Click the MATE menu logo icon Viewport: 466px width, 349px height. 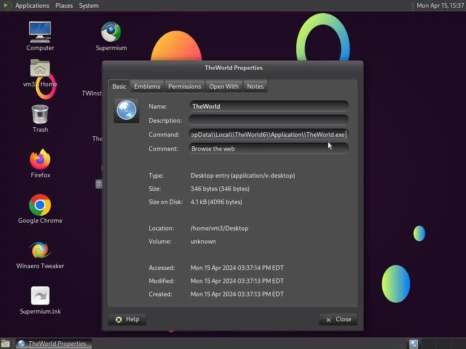pos(7,5)
